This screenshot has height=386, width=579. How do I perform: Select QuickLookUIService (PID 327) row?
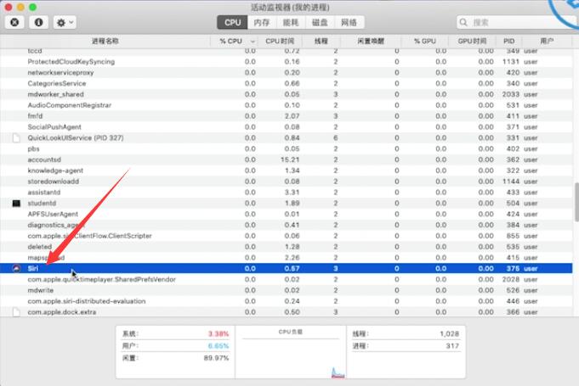click(x=287, y=137)
